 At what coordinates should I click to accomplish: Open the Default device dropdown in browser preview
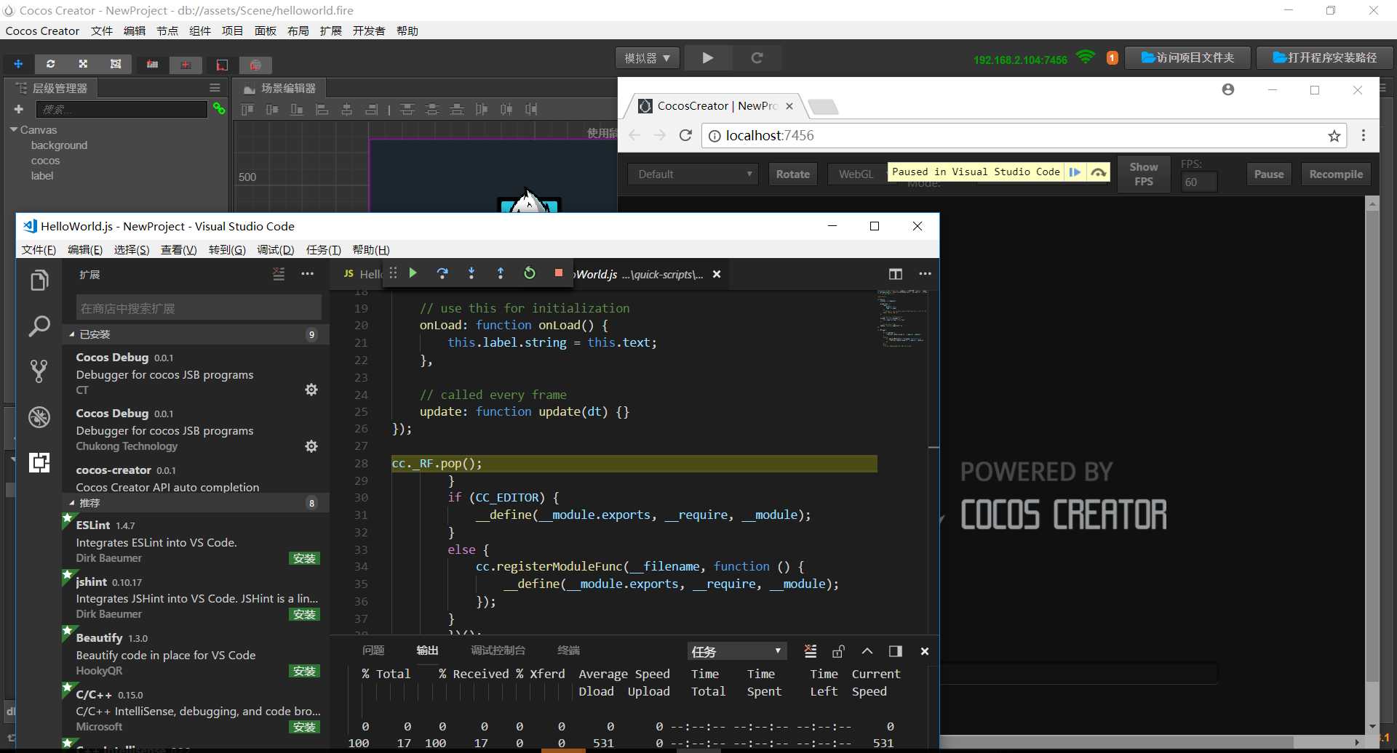(x=693, y=174)
